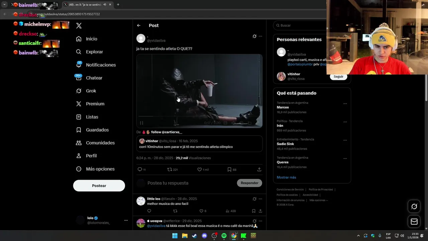The height and width of the screenshot is (241, 428).
Task: Open floating Grok button
Action: click(x=414, y=207)
